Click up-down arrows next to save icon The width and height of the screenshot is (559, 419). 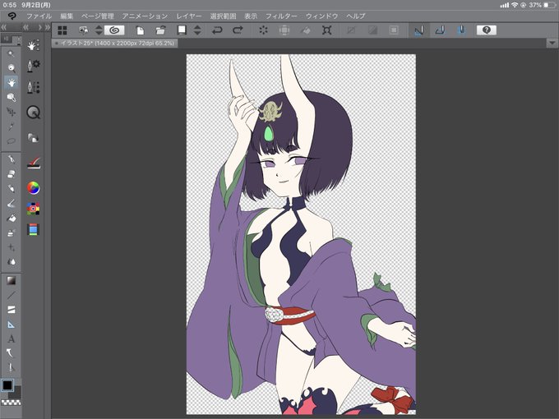point(197,30)
